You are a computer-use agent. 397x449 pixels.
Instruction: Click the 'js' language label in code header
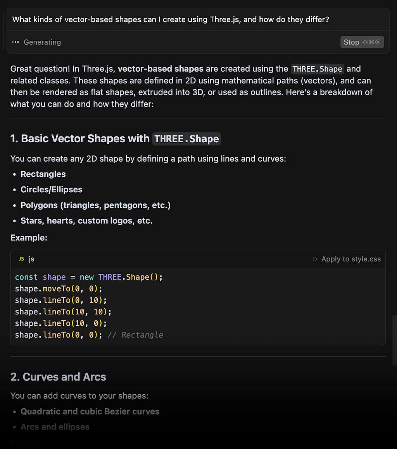coord(31,259)
